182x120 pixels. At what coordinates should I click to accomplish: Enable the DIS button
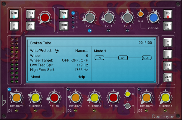pos(30,14)
